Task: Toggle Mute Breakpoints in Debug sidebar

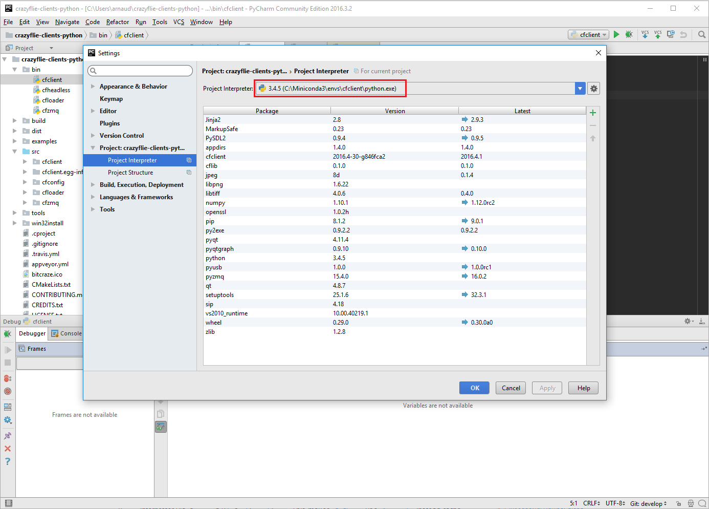Action: click(x=8, y=391)
